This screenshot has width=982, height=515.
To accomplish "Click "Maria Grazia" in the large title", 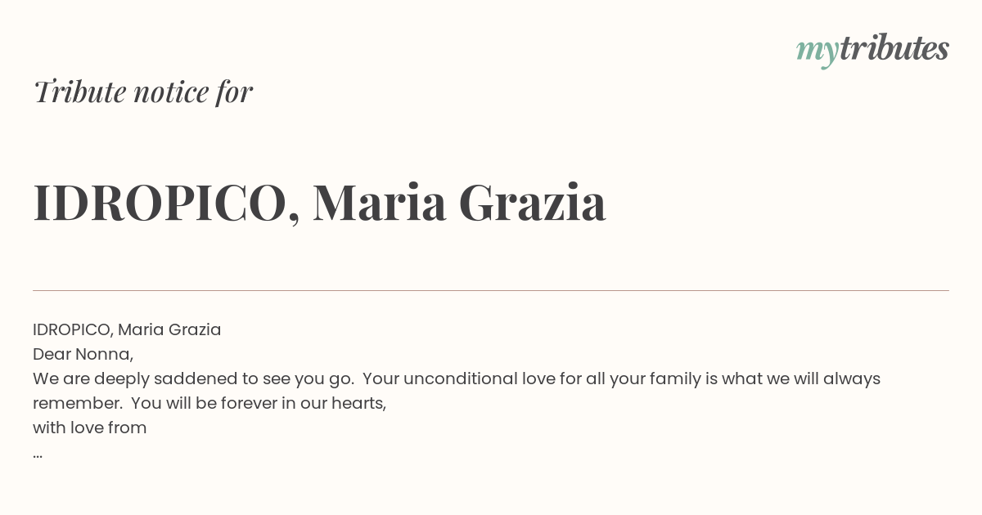I will [x=459, y=203].
